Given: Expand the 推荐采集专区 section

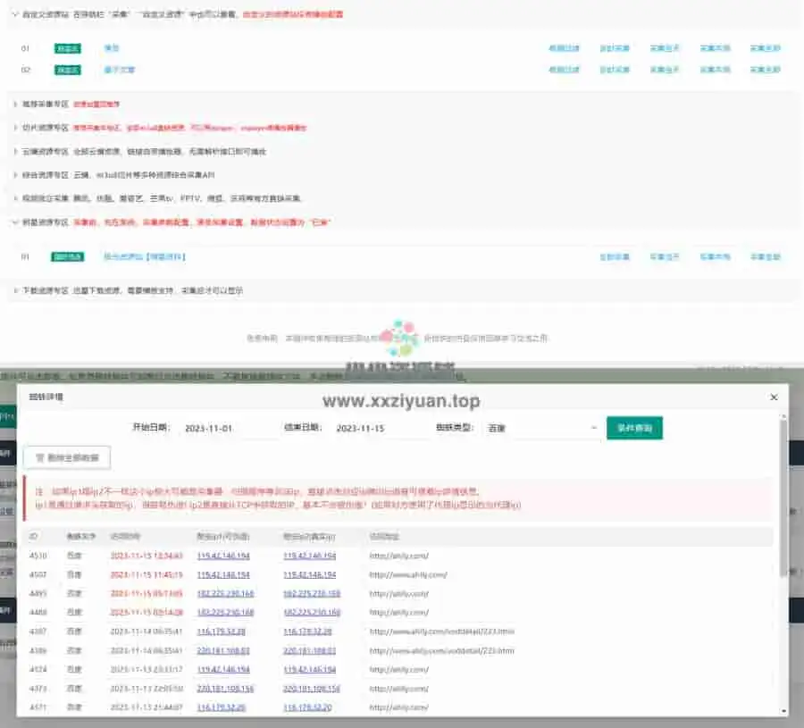Looking at the screenshot, I should [14, 104].
